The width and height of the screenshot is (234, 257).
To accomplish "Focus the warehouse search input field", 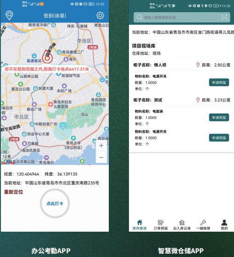I will [x=182, y=17].
